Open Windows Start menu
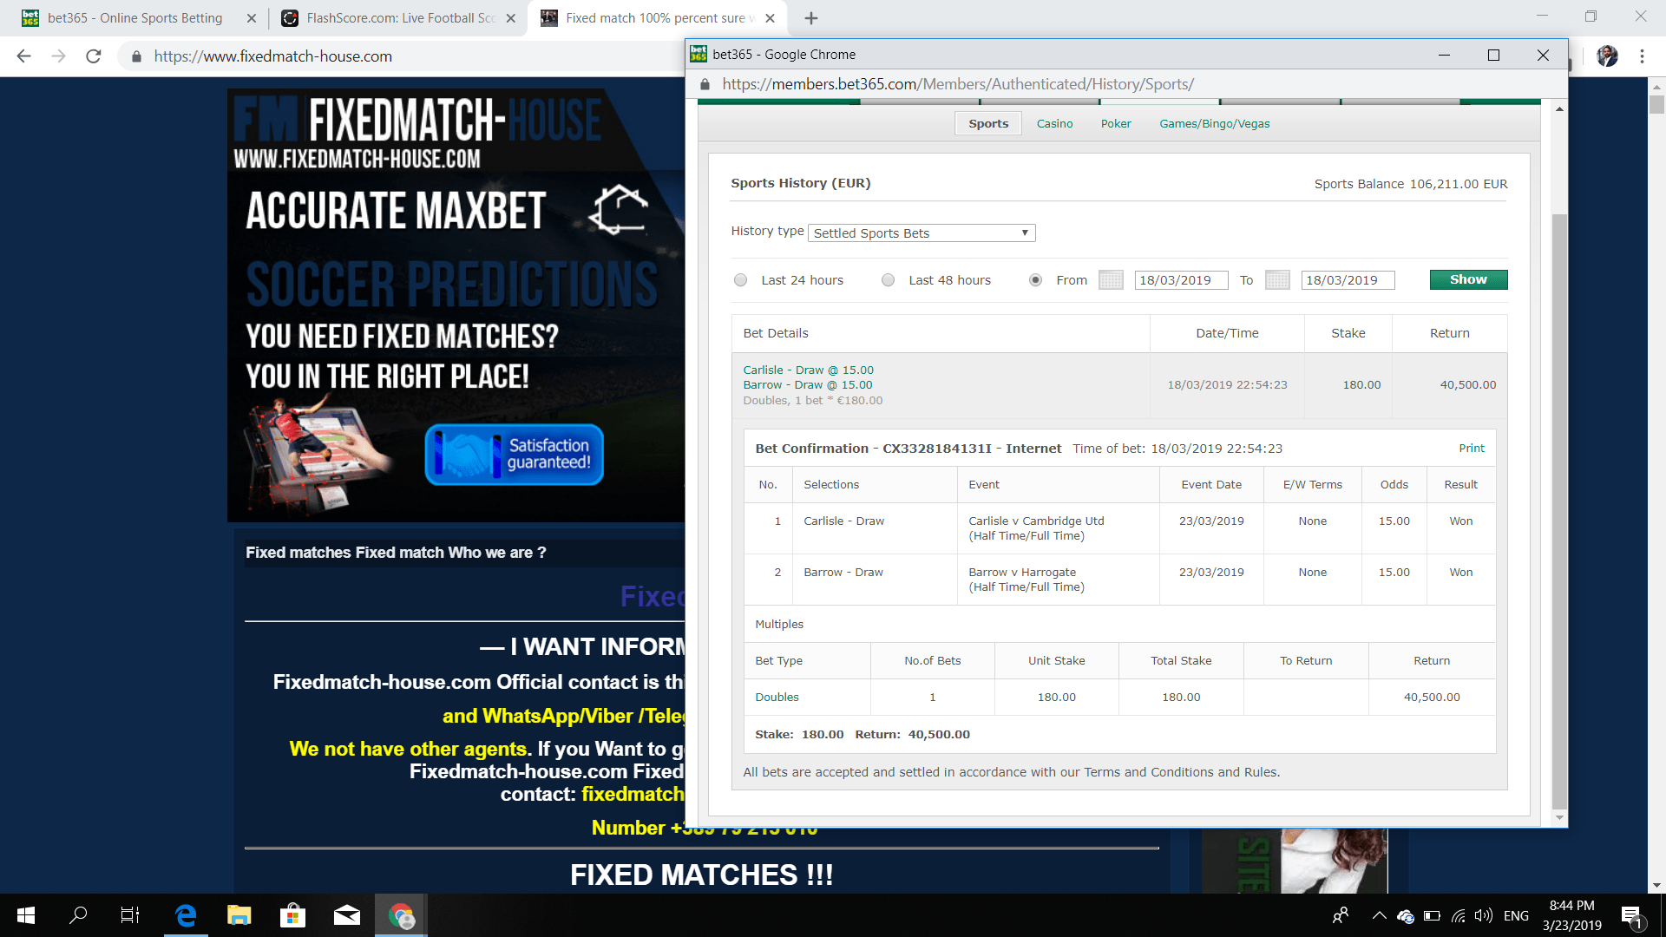This screenshot has height=937, width=1666. point(26,915)
